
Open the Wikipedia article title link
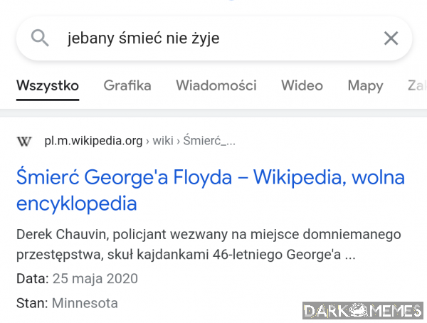(211, 190)
